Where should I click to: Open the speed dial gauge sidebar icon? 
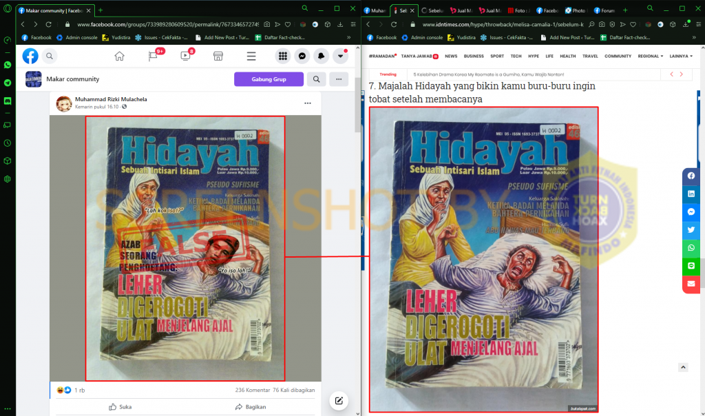tap(8, 41)
